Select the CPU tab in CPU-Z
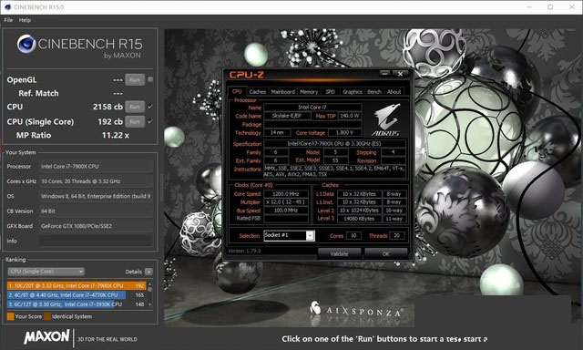The height and width of the screenshot is (350, 583). click(237, 91)
